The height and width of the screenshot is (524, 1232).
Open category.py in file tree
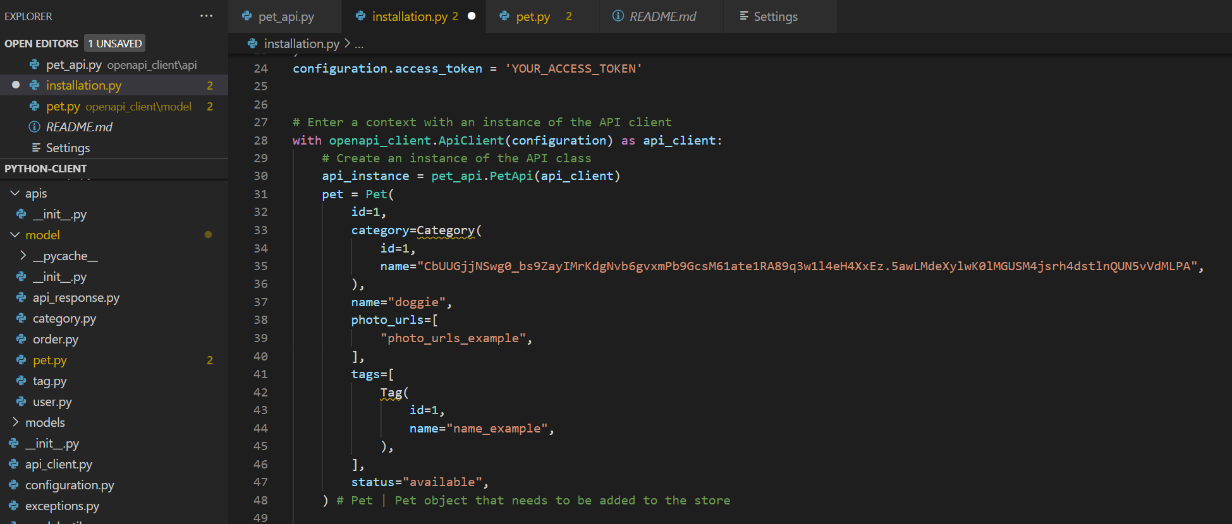[x=114, y=318]
